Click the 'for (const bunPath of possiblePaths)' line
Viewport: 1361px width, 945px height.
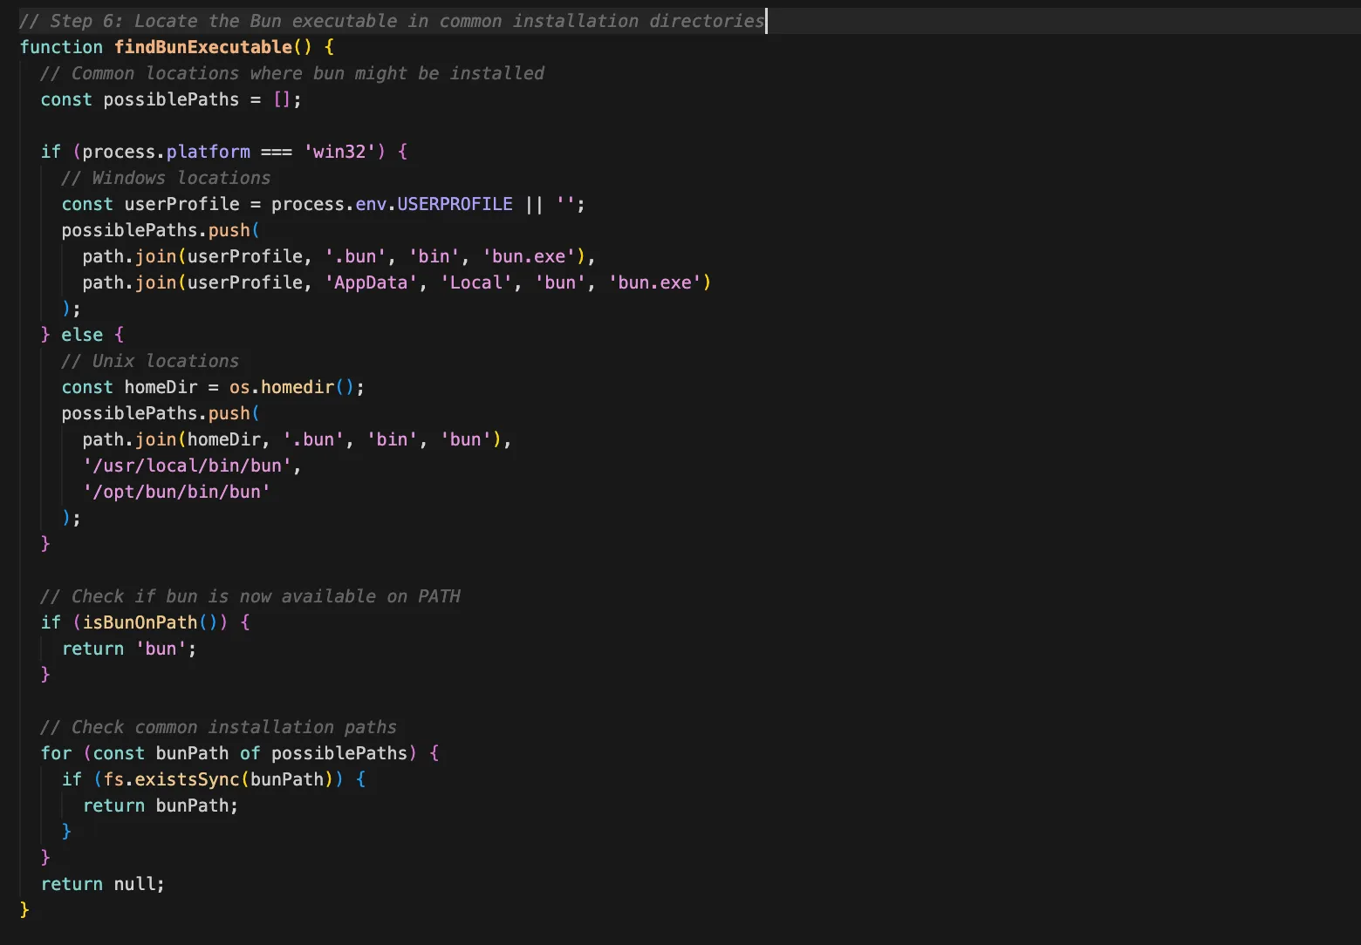pyautogui.click(x=240, y=753)
